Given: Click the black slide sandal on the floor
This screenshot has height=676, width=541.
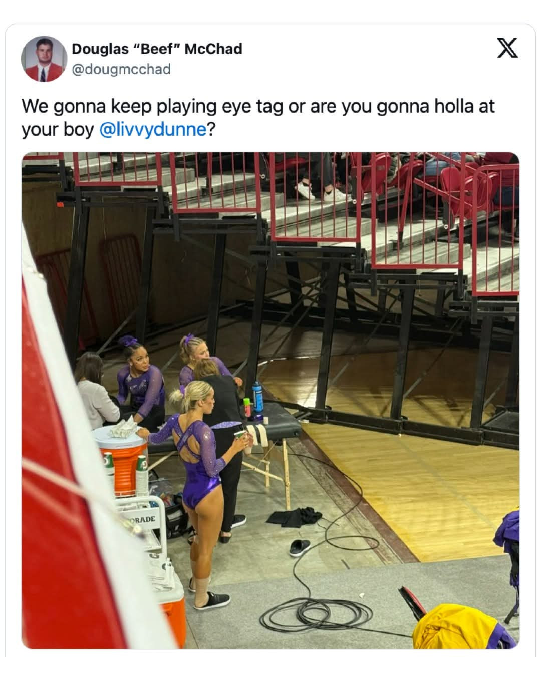Looking at the screenshot, I should tap(300, 548).
